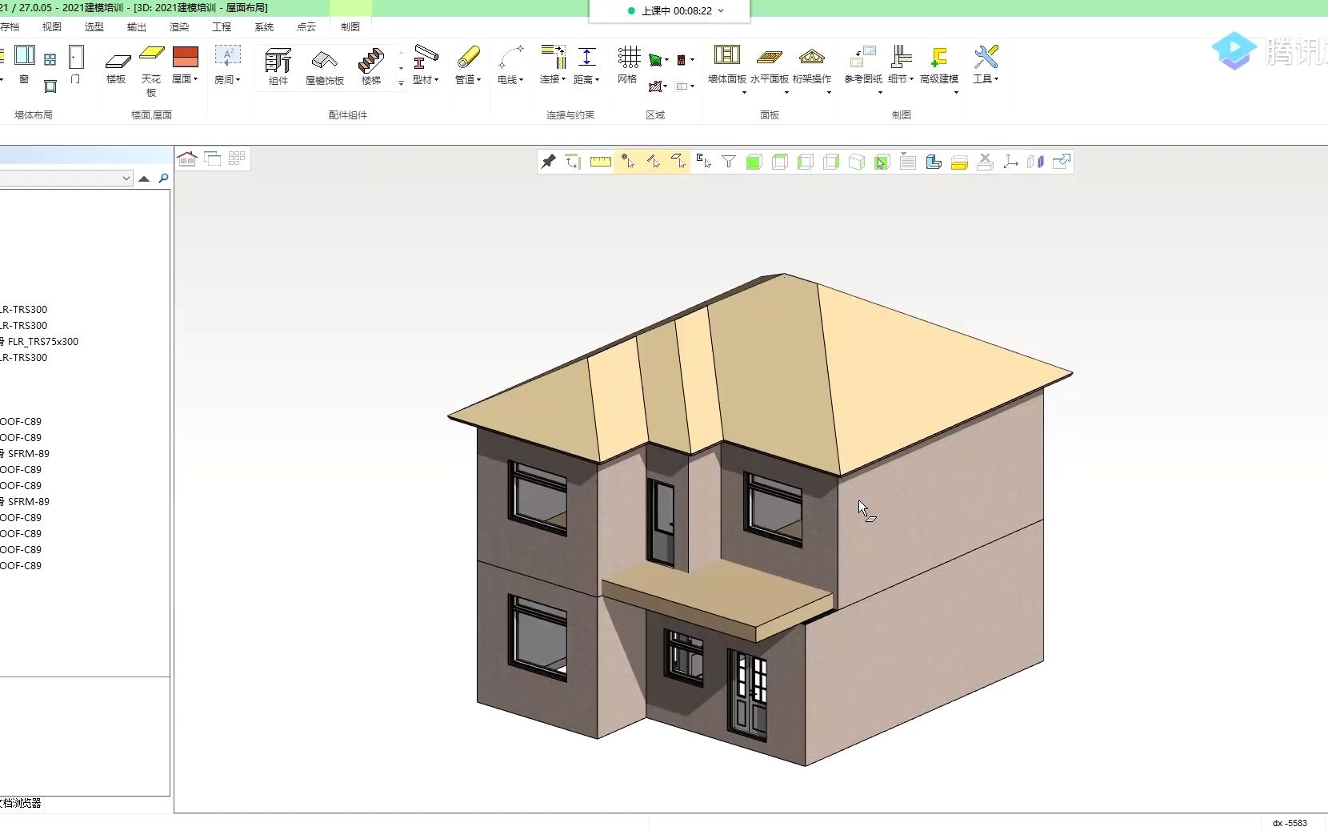
Task: Click the yellow ruler measure tool
Action: click(601, 162)
